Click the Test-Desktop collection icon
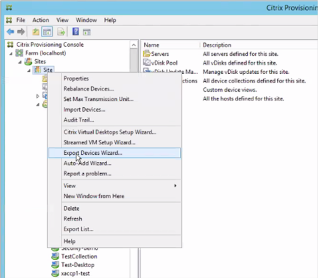The image size is (318, 278). pyautogui.click(x=55, y=265)
